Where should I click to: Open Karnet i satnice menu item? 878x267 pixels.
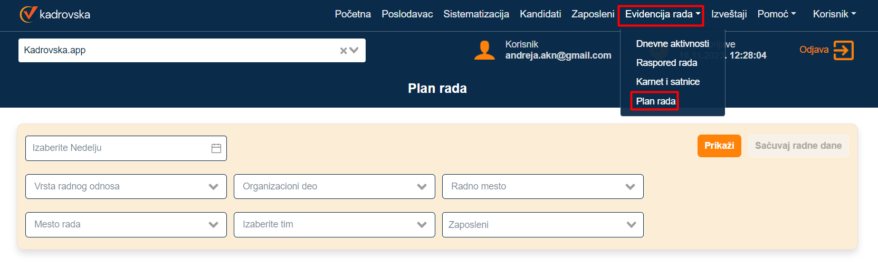click(667, 82)
